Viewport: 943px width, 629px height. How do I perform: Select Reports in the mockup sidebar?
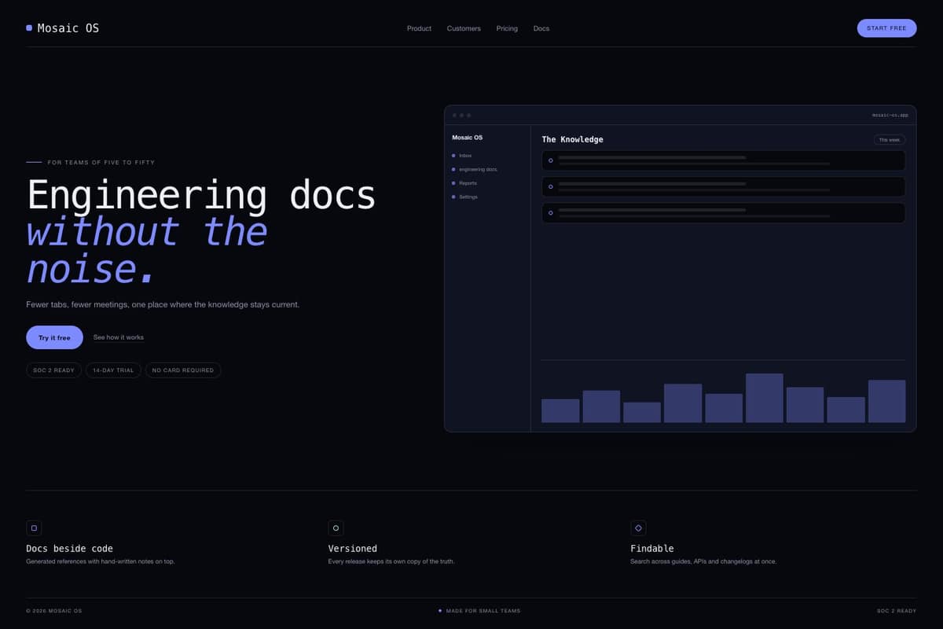point(468,183)
